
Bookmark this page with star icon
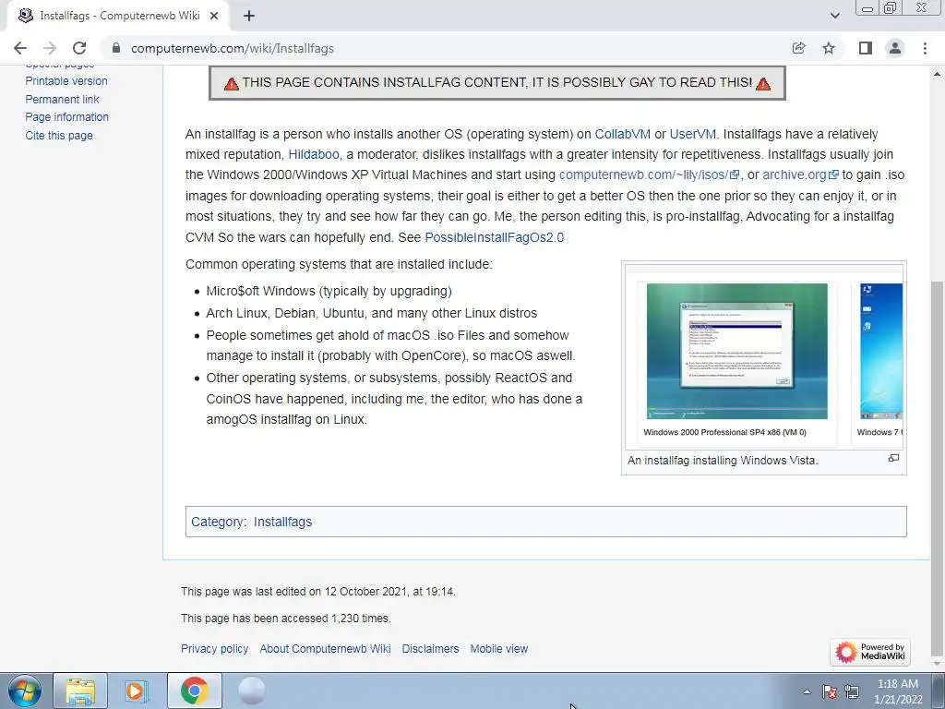click(829, 48)
